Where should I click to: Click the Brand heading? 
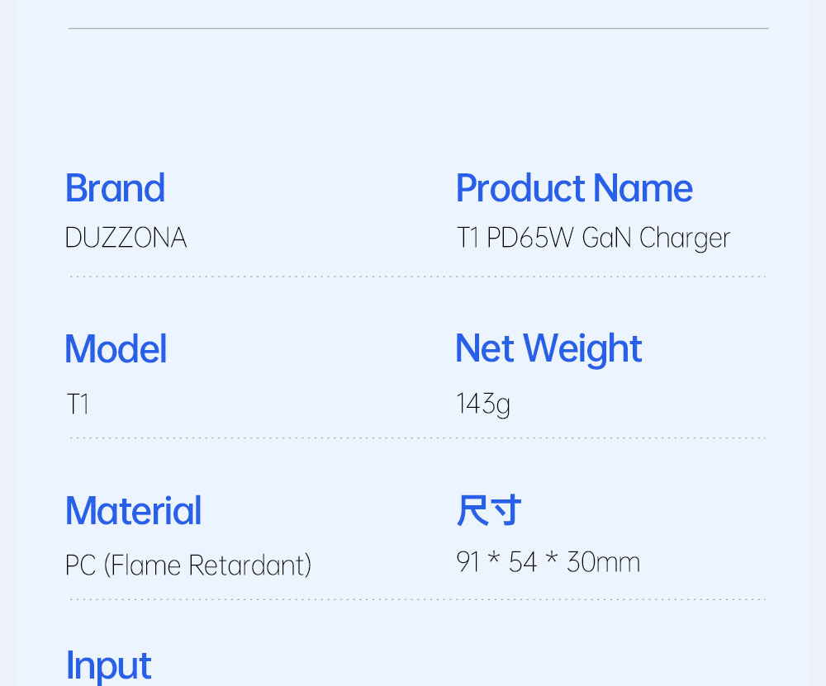[x=115, y=188]
